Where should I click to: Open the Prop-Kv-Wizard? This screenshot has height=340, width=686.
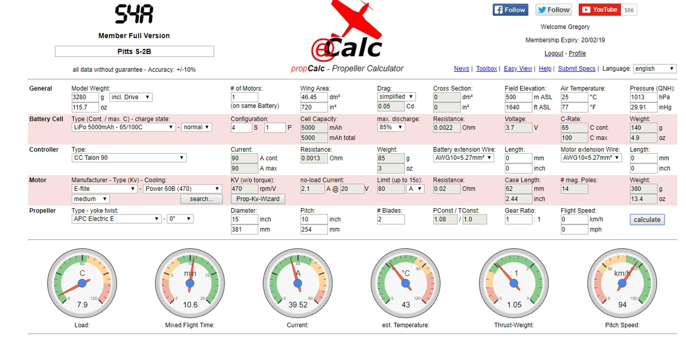tap(258, 199)
